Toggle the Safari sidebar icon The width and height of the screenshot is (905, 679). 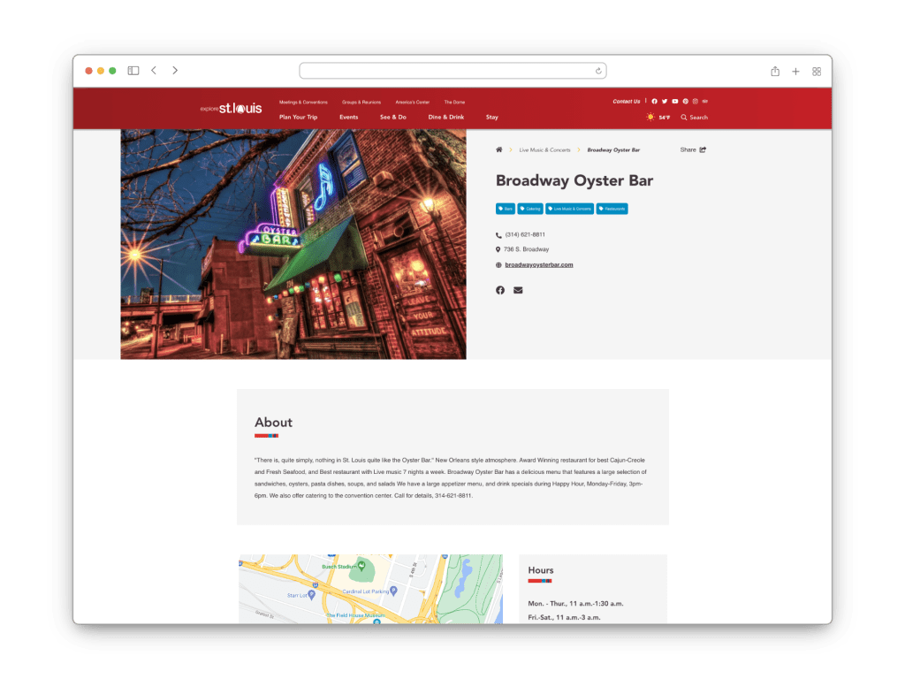click(133, 71)
